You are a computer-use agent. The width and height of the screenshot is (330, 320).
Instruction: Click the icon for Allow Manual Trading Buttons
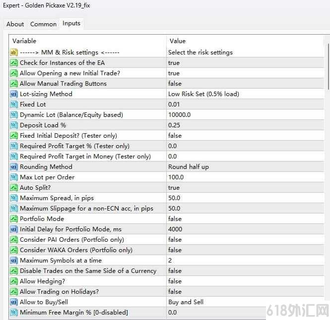click(14, 84)
